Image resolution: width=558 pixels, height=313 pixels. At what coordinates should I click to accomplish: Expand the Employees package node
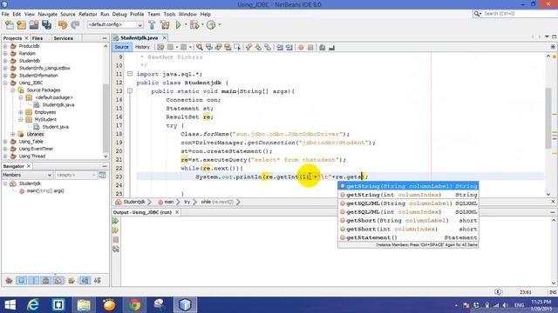[x=21, y=112]
